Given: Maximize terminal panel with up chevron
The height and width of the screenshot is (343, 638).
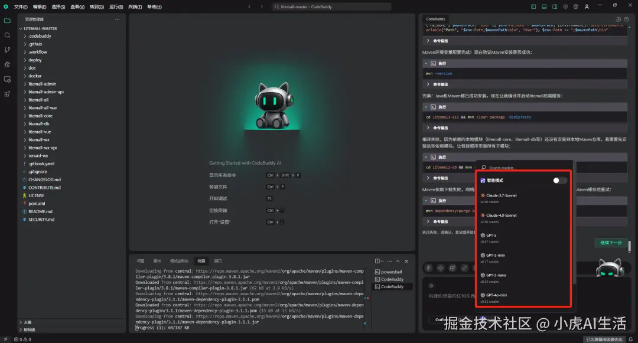Looking at the screenshot, I should point(398,262).
